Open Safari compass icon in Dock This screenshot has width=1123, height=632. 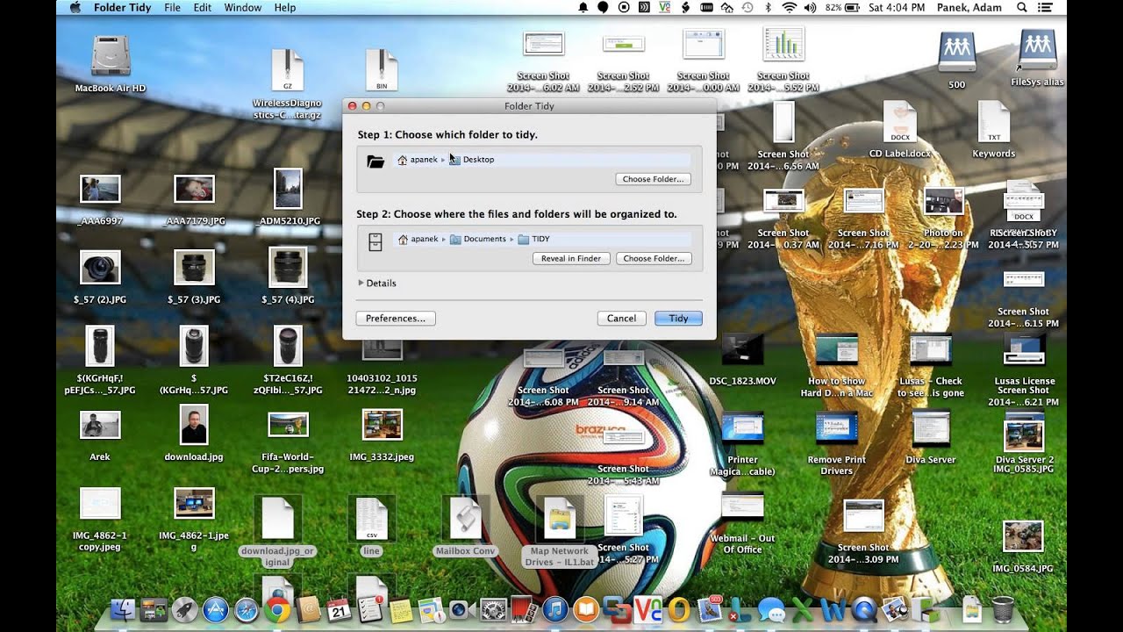(247, 610)
